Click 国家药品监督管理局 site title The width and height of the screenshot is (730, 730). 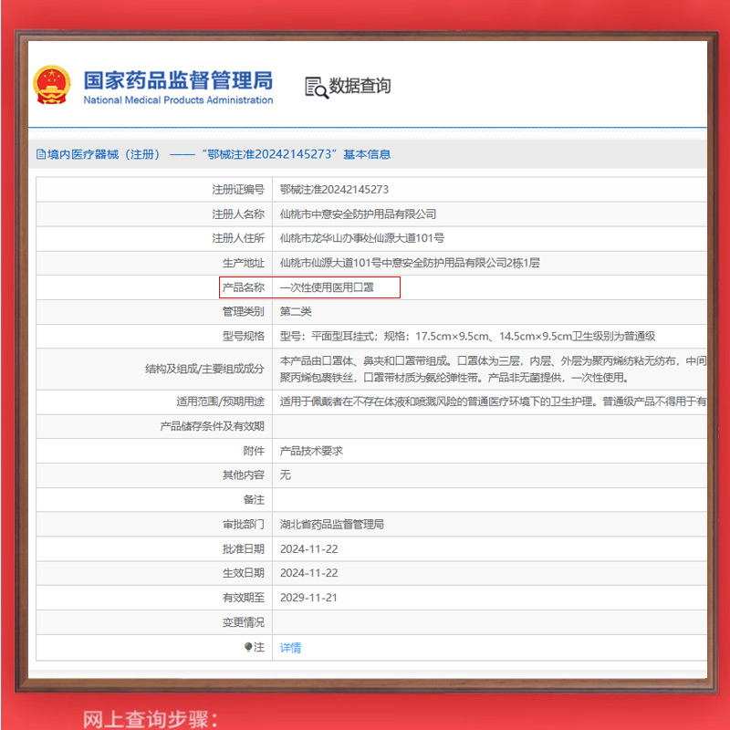click(178, 80)
